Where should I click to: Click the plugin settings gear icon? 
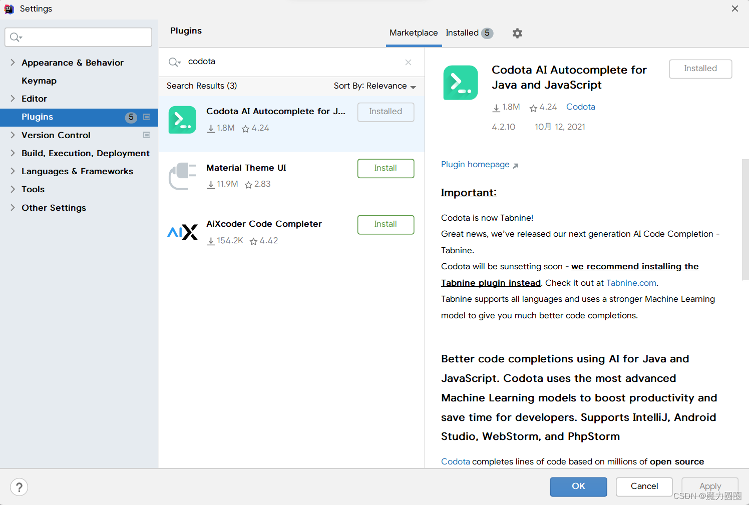tap(517, 33)
